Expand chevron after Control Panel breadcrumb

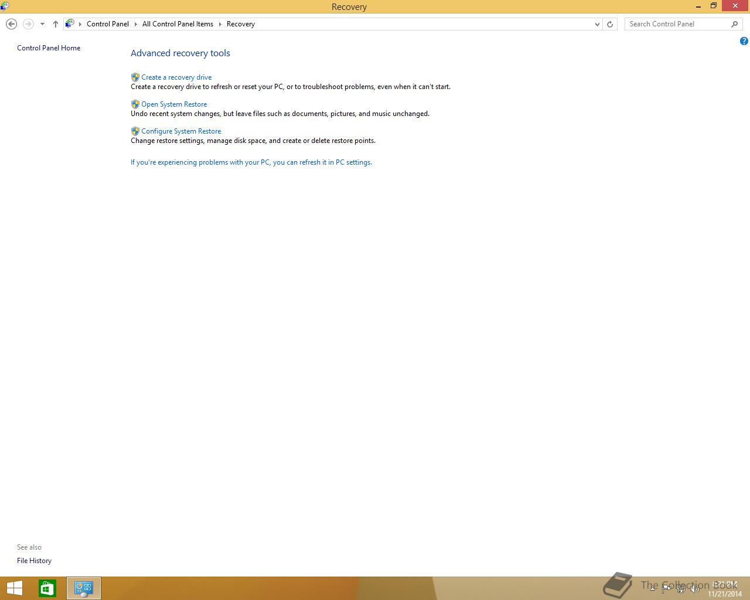click(x=135, y=24)
